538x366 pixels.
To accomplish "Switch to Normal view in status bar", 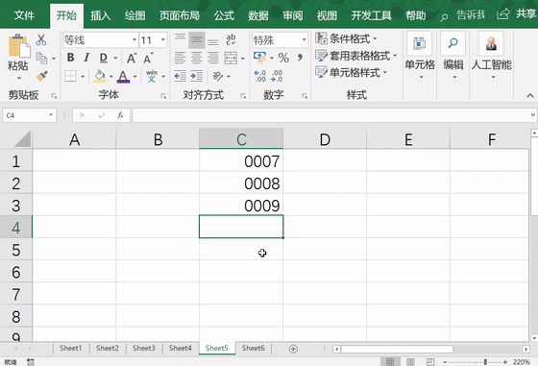I will coord(390,361).
